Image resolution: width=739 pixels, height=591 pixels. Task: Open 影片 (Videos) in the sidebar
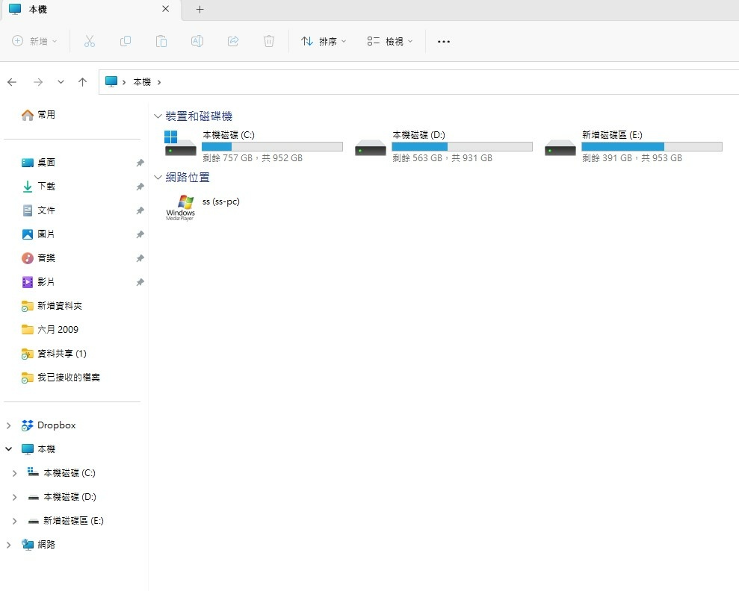click(38, 282)
